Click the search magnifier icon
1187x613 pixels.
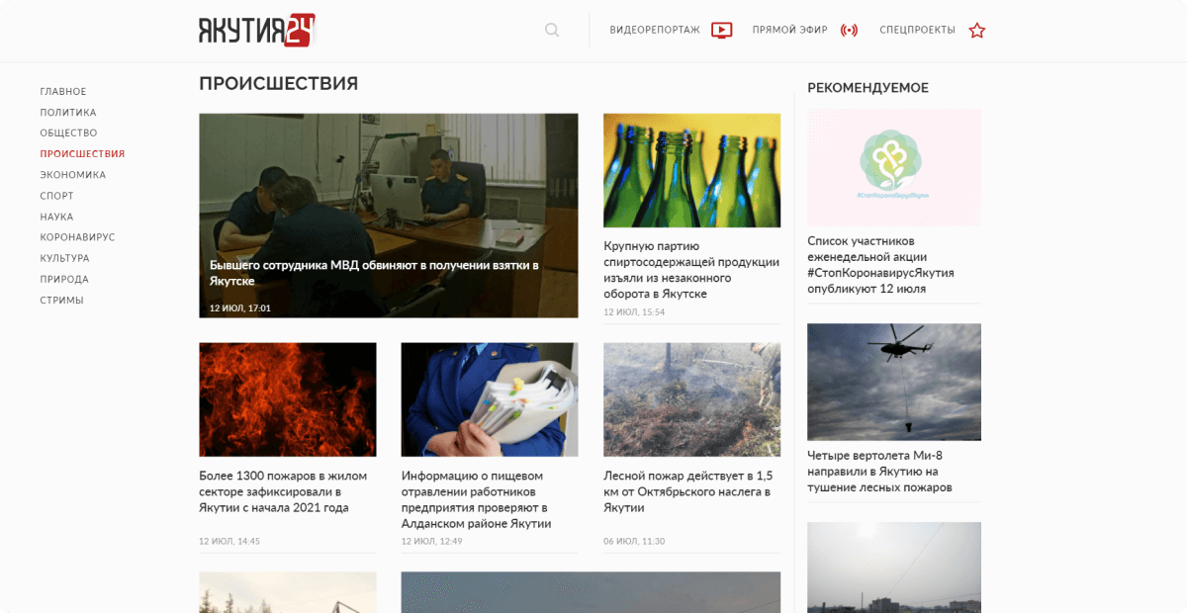click(x=552, y=30)
